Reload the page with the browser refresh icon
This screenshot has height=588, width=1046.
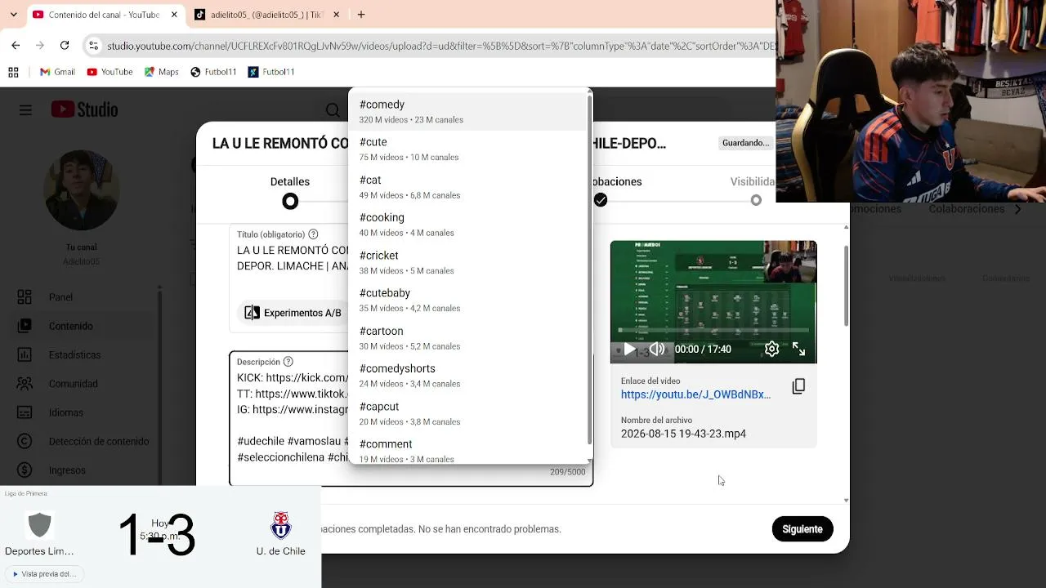pos(65,46)
